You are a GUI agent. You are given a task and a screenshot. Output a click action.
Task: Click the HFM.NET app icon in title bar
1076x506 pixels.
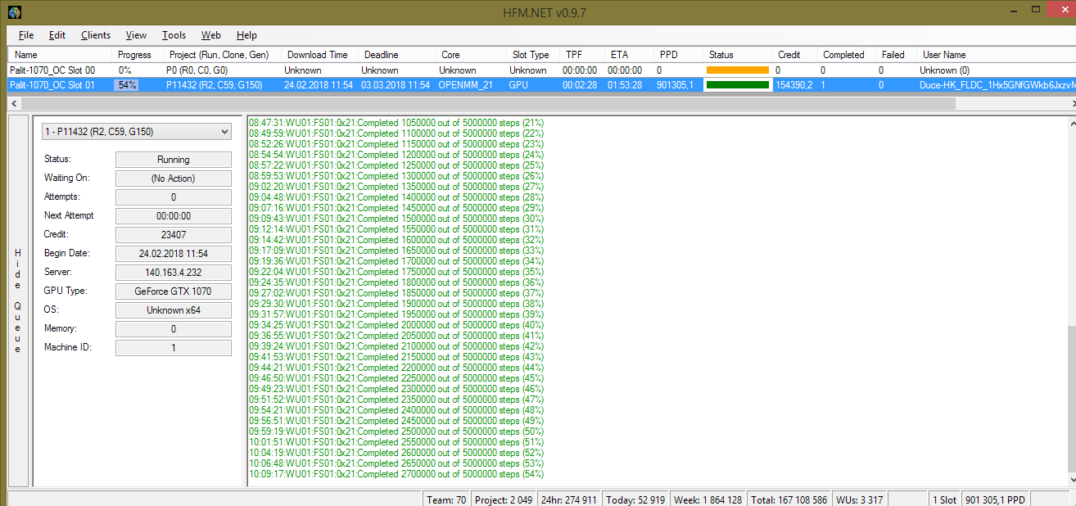pos(14,11)
